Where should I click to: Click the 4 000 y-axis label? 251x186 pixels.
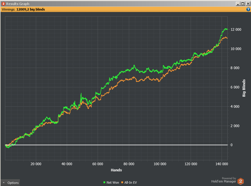235,106
